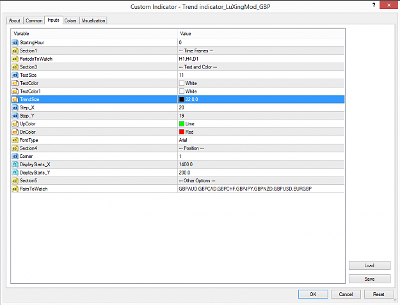Click the DisplayStarts_X value 1400.0
The width and height of the screenshot is (400, 305).
point(186,164)
